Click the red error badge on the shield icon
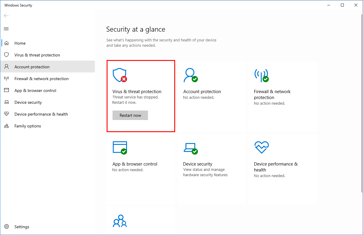The image size is (363, 235). coord(123,79)
